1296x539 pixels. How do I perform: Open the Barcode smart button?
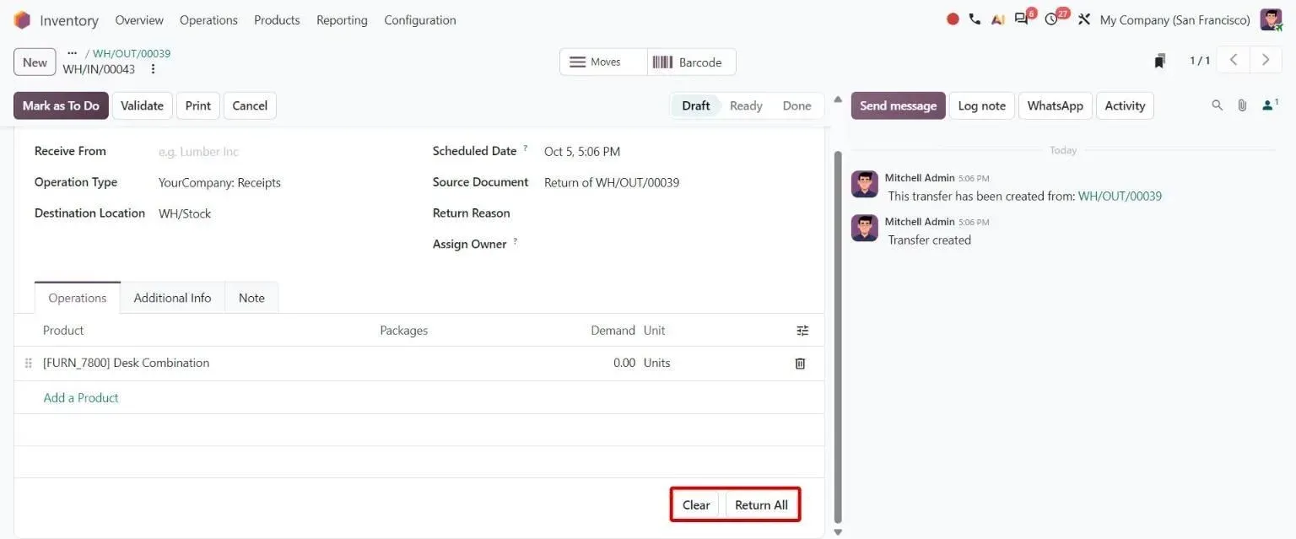tap(691, 62)
